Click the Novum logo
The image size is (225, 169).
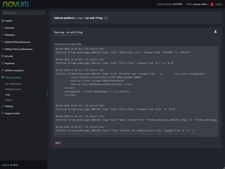[16, 4]
